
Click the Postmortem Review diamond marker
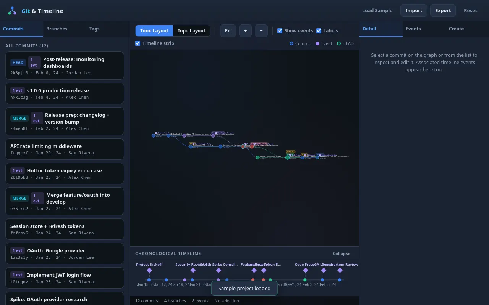pos(340,270)
